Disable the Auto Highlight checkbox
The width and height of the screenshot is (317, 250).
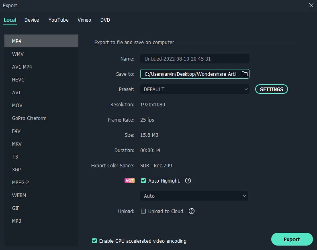tap(143, 181)
